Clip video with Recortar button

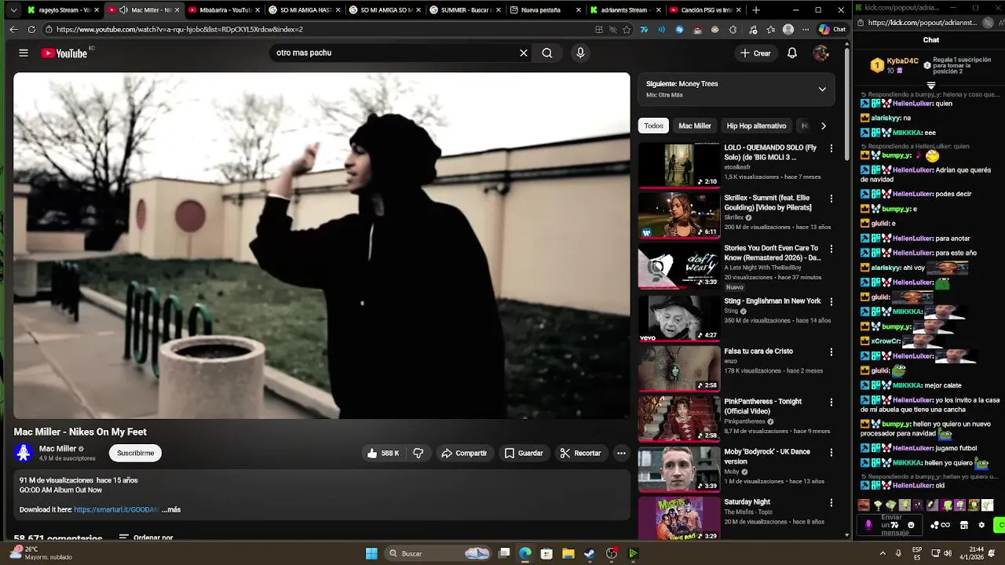(580, 453)
